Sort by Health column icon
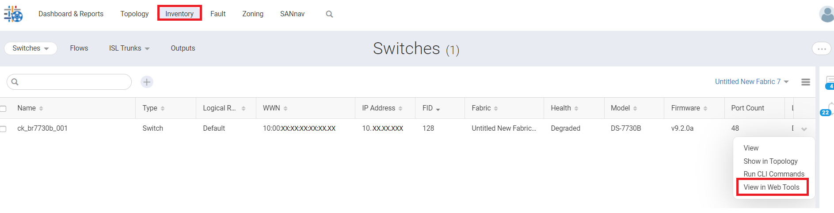The image size is (834, 213). [x=576, y=108]
